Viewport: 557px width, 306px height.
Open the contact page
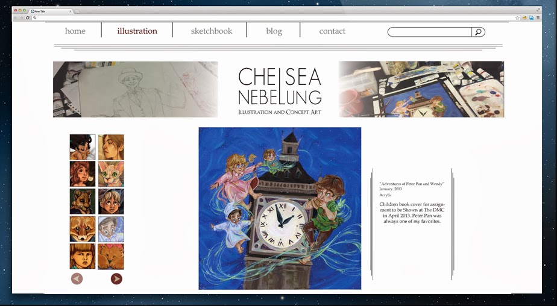(332, 31)
